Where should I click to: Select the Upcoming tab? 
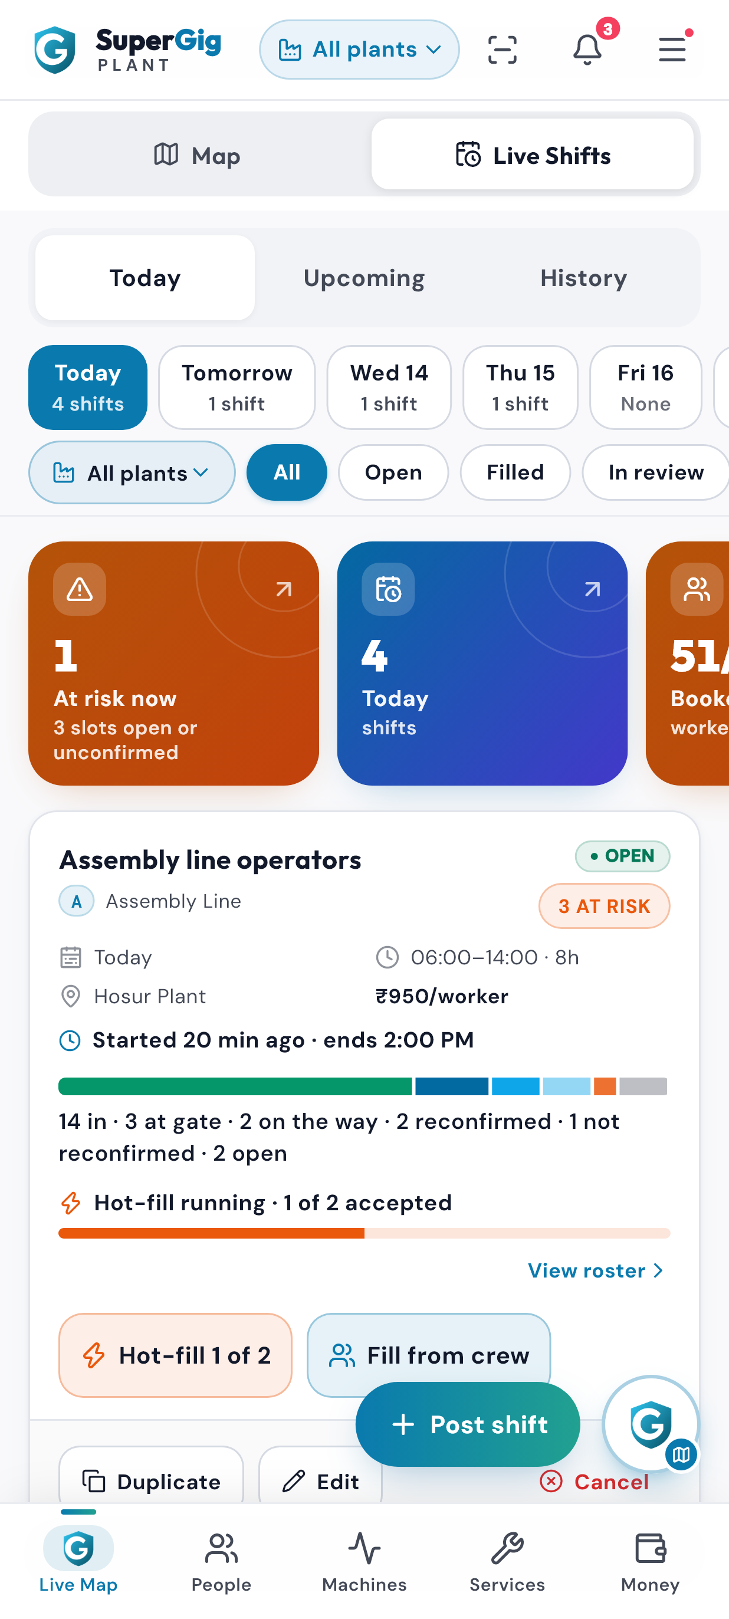[364, 278]
